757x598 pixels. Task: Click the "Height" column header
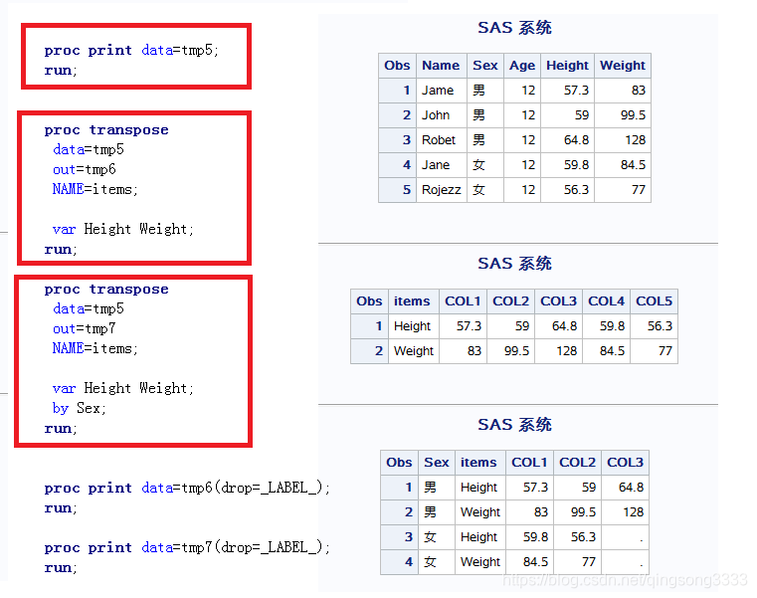click(x=567, y=66)
